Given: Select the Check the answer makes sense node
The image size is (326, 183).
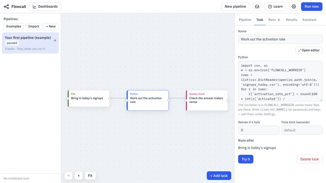Looking at the screenshot, I should [x=207, y=100].
